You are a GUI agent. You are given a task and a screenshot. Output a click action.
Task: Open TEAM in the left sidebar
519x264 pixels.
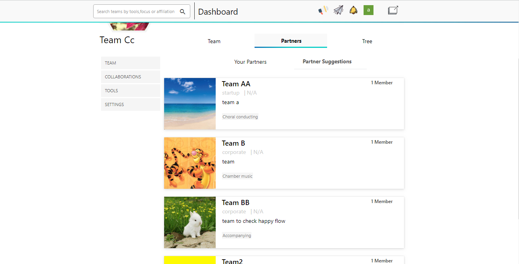(x=130, y=63)
